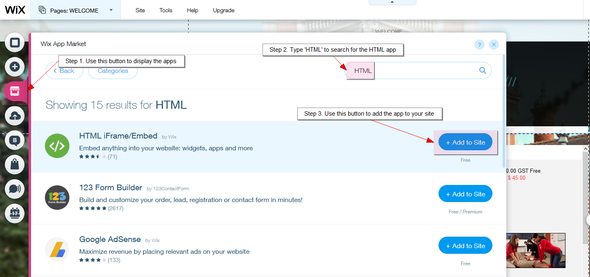Open App Market help question icon

(480, 44)
